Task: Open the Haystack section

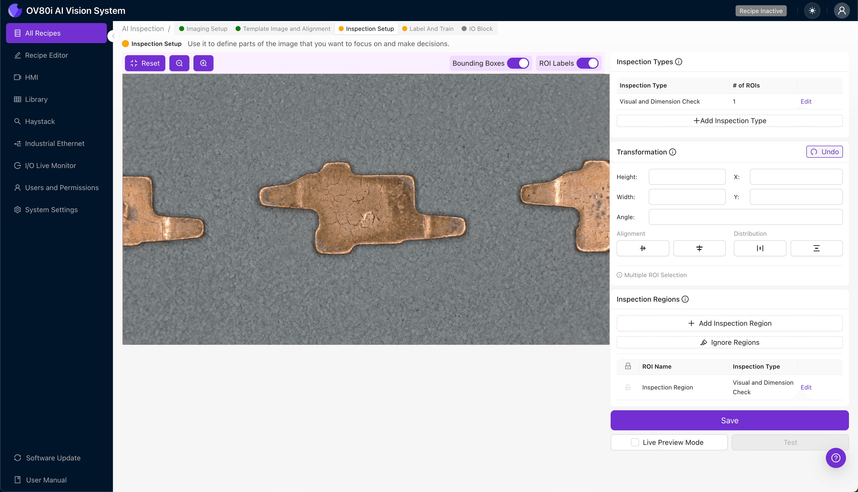Action: (x=40, y=121)
